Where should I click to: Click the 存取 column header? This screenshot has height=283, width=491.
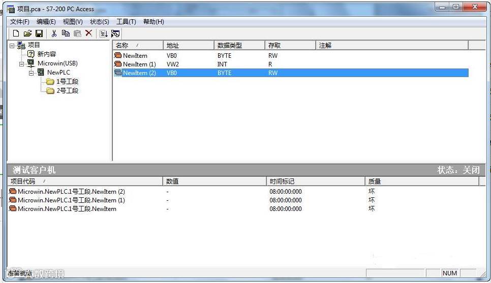click(x=290, y=45)
